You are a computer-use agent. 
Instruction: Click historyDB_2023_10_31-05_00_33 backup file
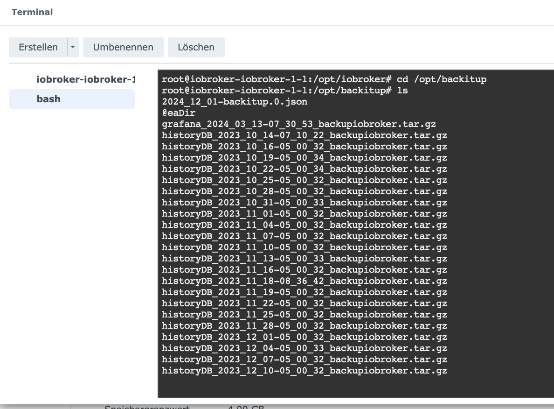coord(304,203)
